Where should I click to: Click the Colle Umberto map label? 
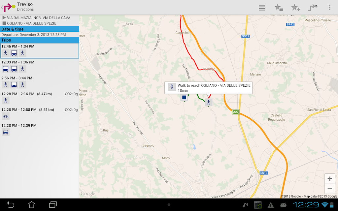tap(277, 63)
